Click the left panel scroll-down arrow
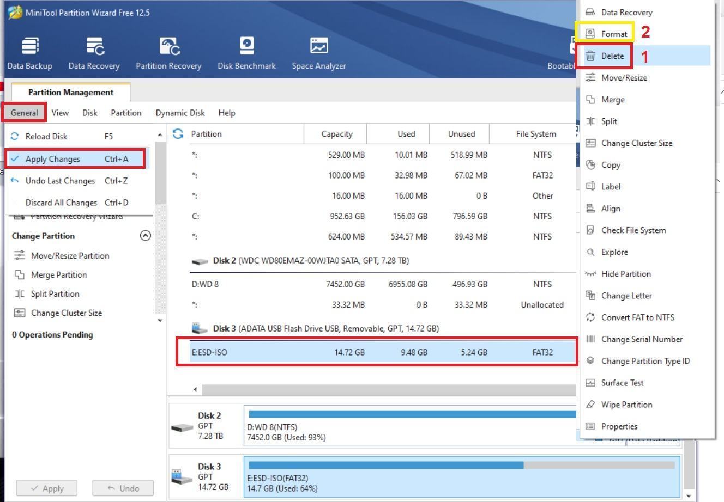 [x=160, y=320]
